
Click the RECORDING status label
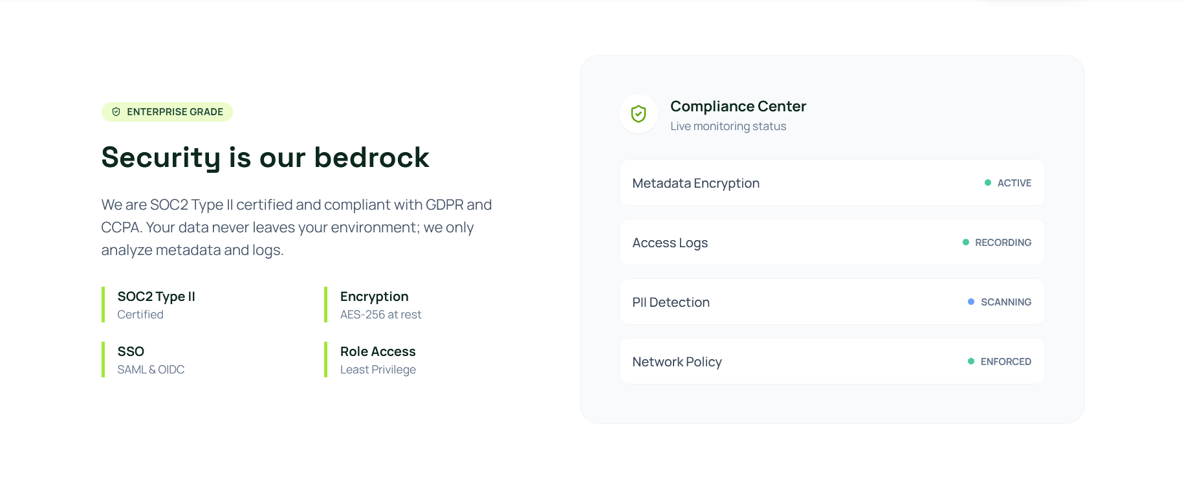click(1003, 243)
